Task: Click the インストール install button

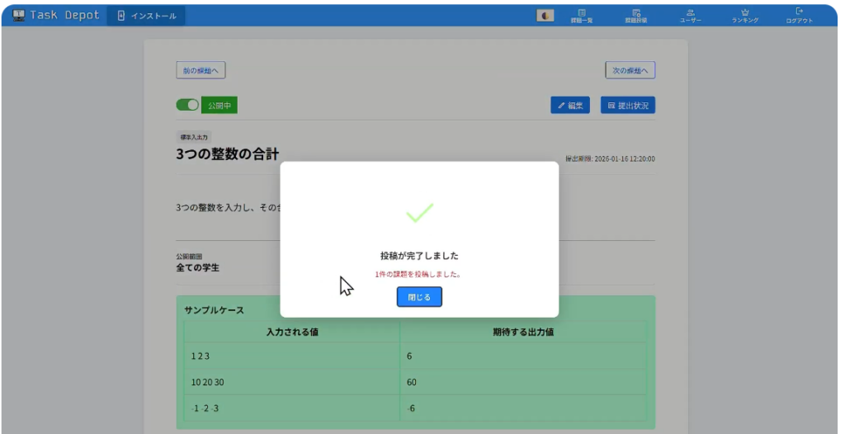Action: pos(147,16)
